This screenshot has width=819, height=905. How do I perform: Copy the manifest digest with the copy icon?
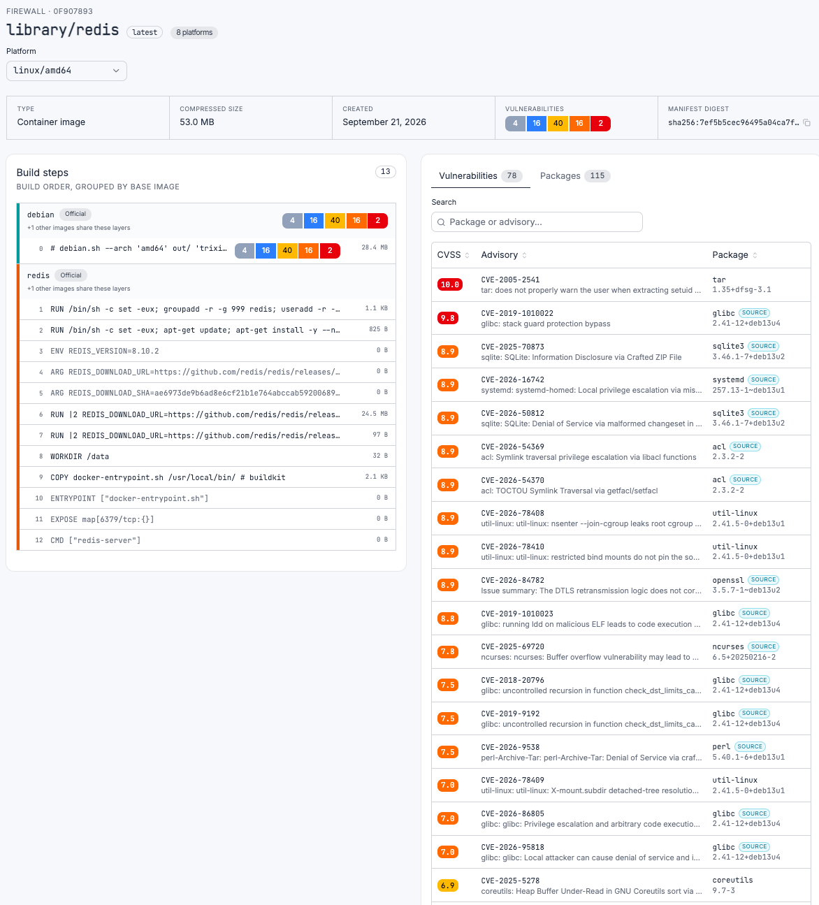click(806, 123)
